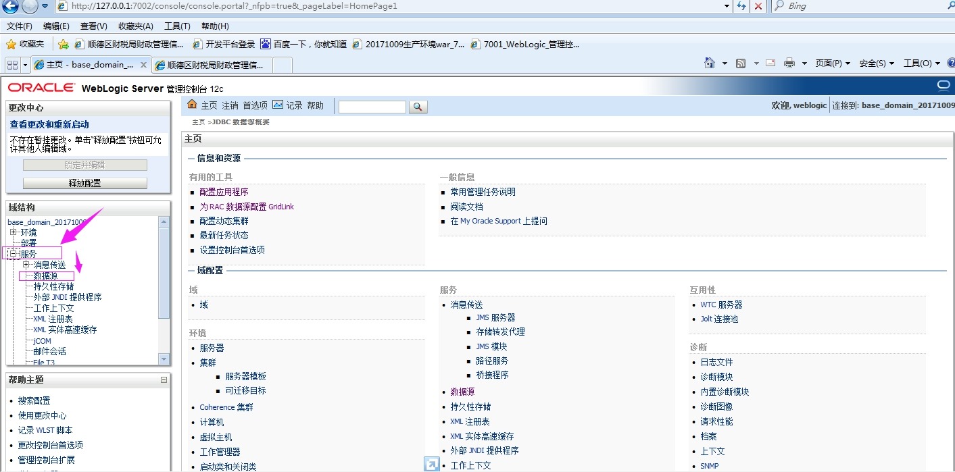The height and width of the screenshot is (472, 955).
Task: Open the 文件(F) menu
Action: [20, 26]
